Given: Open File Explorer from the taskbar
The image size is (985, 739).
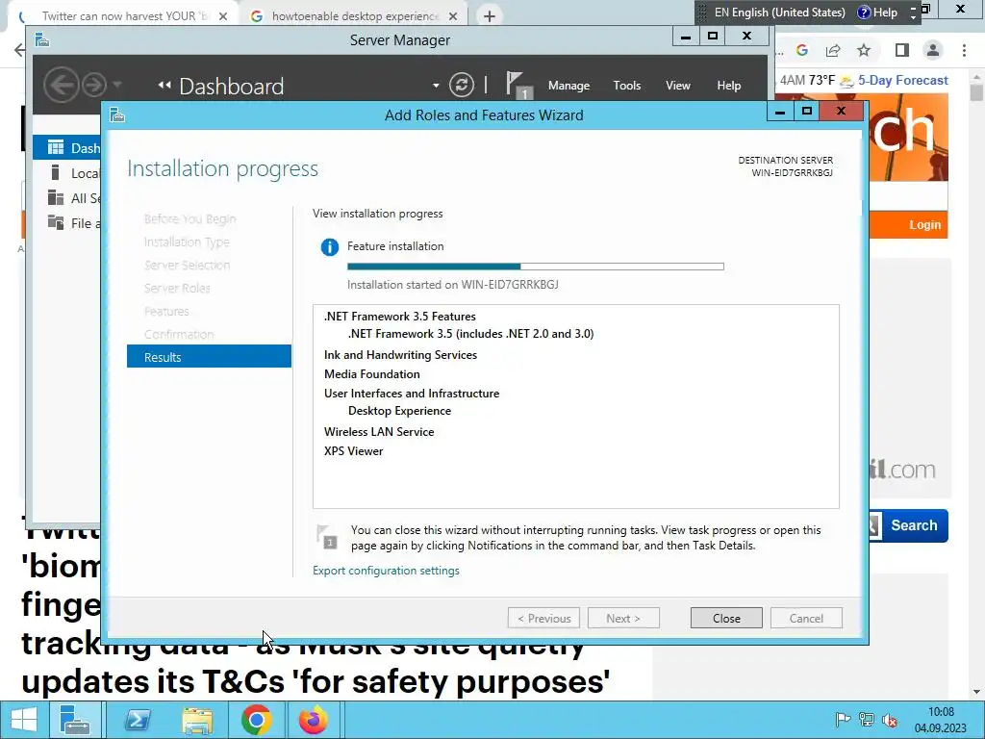Looking at the screenshot, I should tap(197, 720).
